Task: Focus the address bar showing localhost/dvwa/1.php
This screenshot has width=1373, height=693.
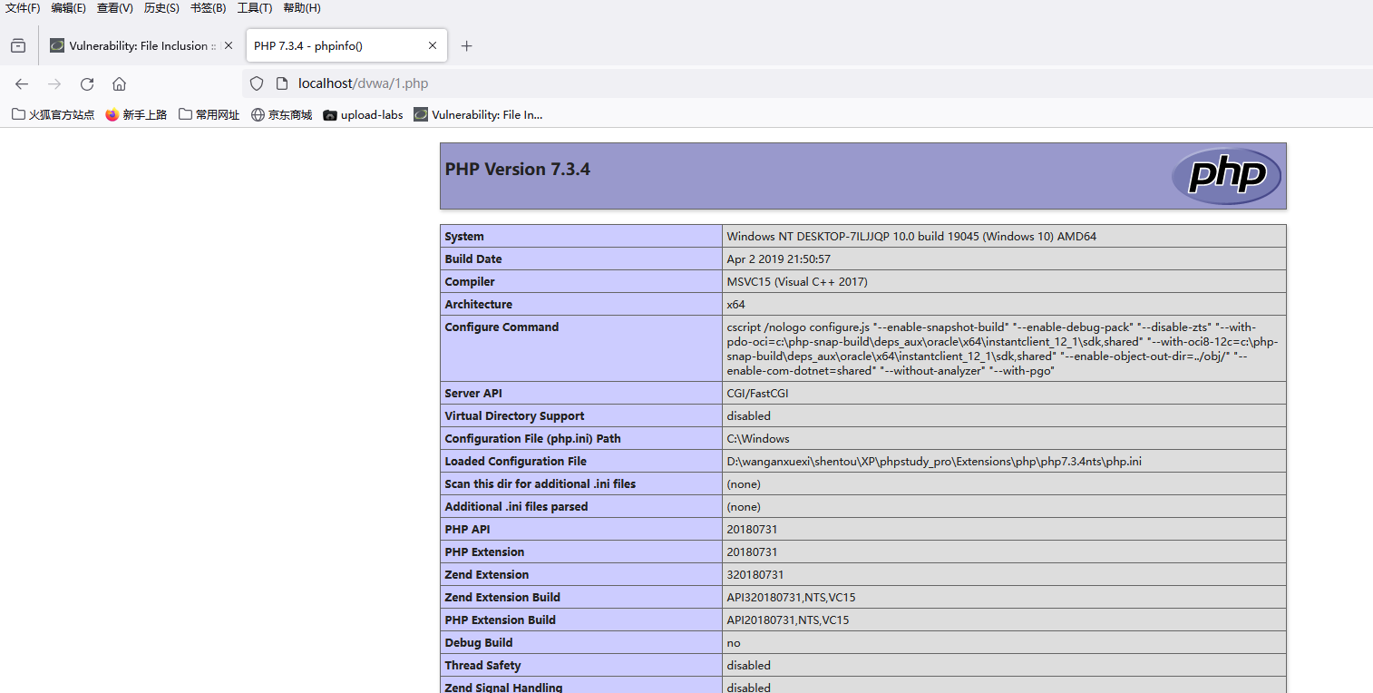Action: click(807, 83)
